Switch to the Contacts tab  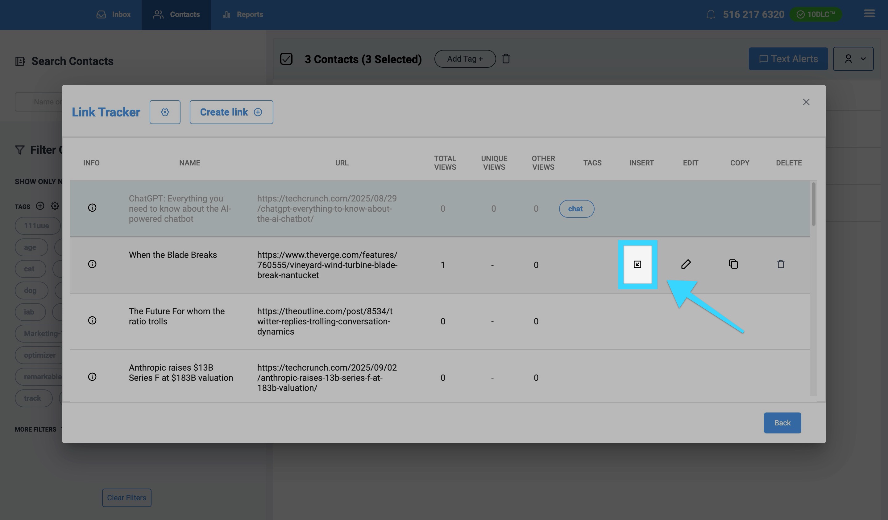[176, 14]
